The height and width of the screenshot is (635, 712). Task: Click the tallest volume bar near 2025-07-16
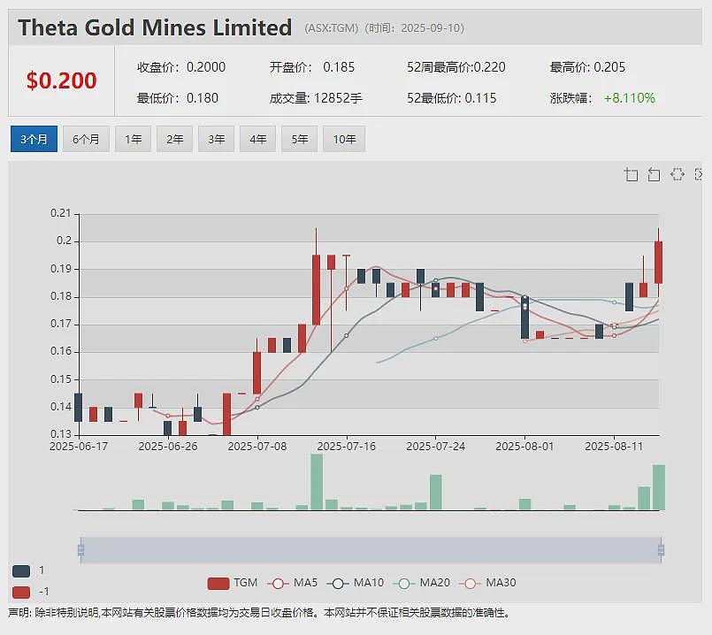(317, 482)
